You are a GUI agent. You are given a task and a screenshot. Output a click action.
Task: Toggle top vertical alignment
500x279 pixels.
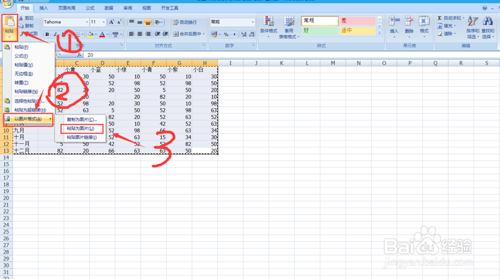click(131, 22)
